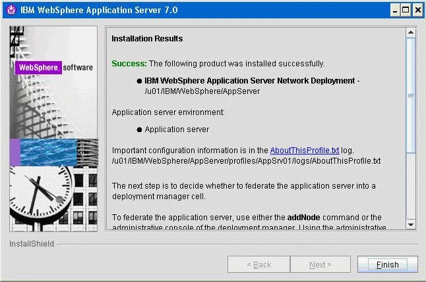Click the Installation Results heading
The image size is (426, 282).
(147, 39)
